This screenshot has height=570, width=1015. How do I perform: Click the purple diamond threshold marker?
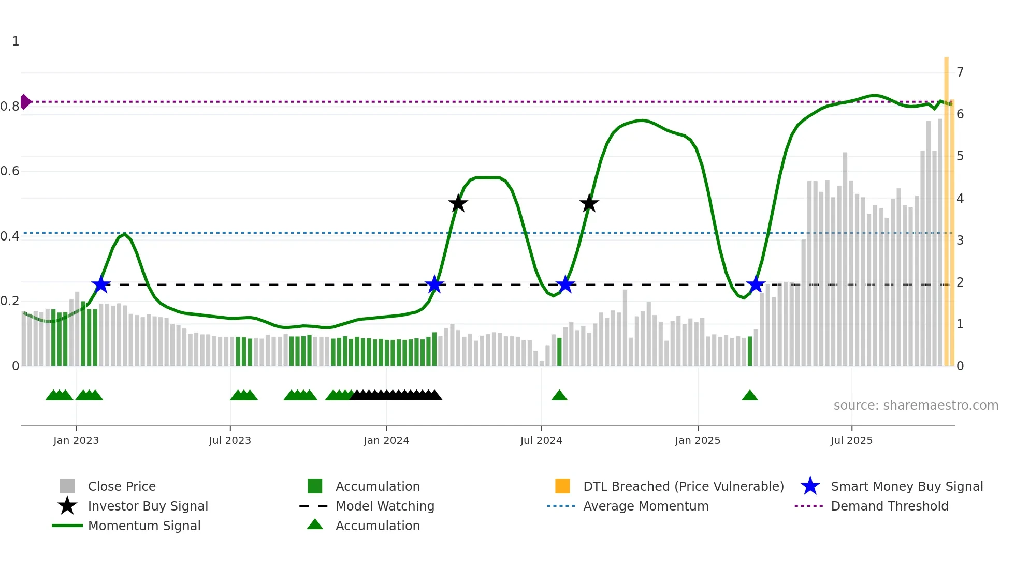pyautogui.click(x=25, y=102)
